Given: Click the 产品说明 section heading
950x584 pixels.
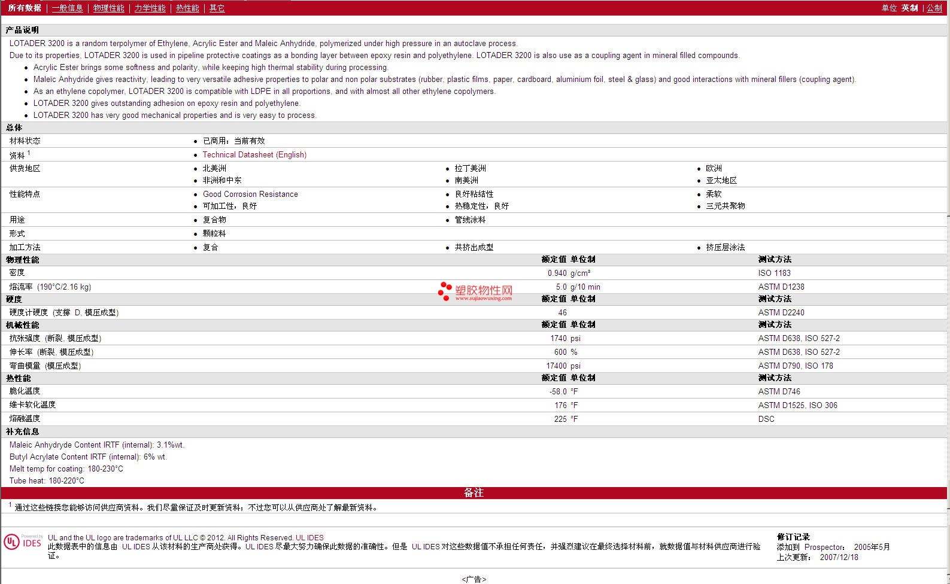Looking at the screenshot, I should point(22,31).
